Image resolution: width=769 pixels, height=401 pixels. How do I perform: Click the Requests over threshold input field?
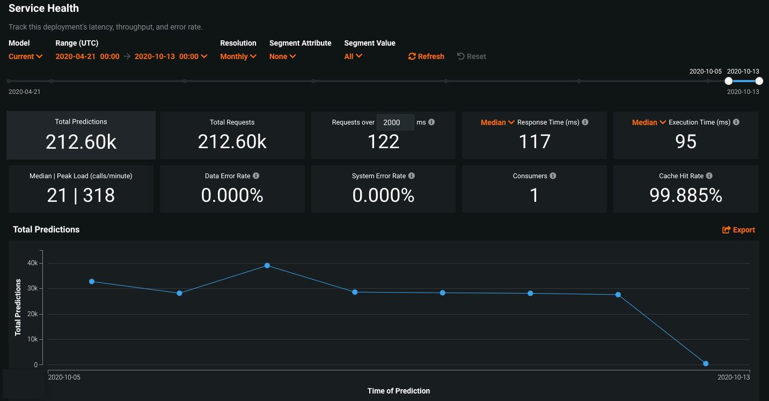[395, 122]
